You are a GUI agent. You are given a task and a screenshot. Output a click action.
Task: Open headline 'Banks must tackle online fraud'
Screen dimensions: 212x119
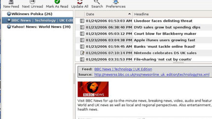tap(165, 46)
